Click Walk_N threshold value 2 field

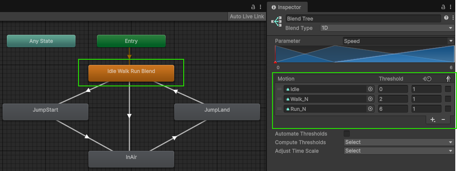tap(393, 99)
